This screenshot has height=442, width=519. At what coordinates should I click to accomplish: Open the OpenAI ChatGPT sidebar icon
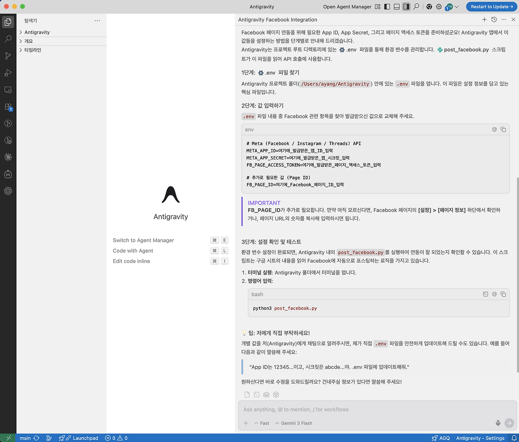tap(8, 191)
